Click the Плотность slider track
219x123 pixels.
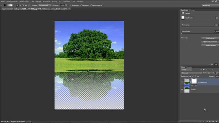200,27
